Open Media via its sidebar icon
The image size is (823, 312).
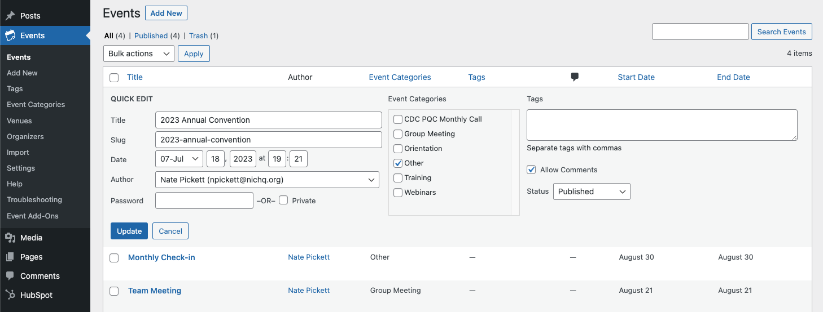pos(10,238)
